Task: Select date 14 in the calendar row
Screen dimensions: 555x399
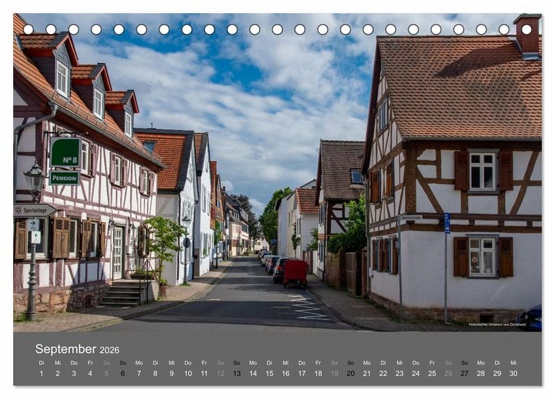Action: click(x=253, y=373)
